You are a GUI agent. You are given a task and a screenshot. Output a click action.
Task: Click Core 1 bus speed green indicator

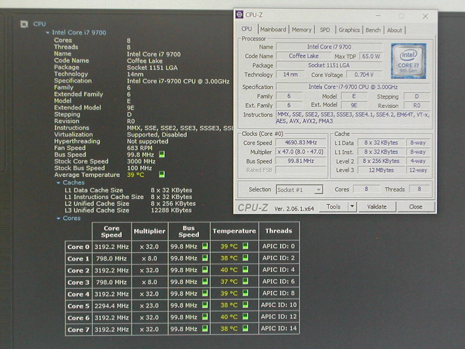click(205, 258)
